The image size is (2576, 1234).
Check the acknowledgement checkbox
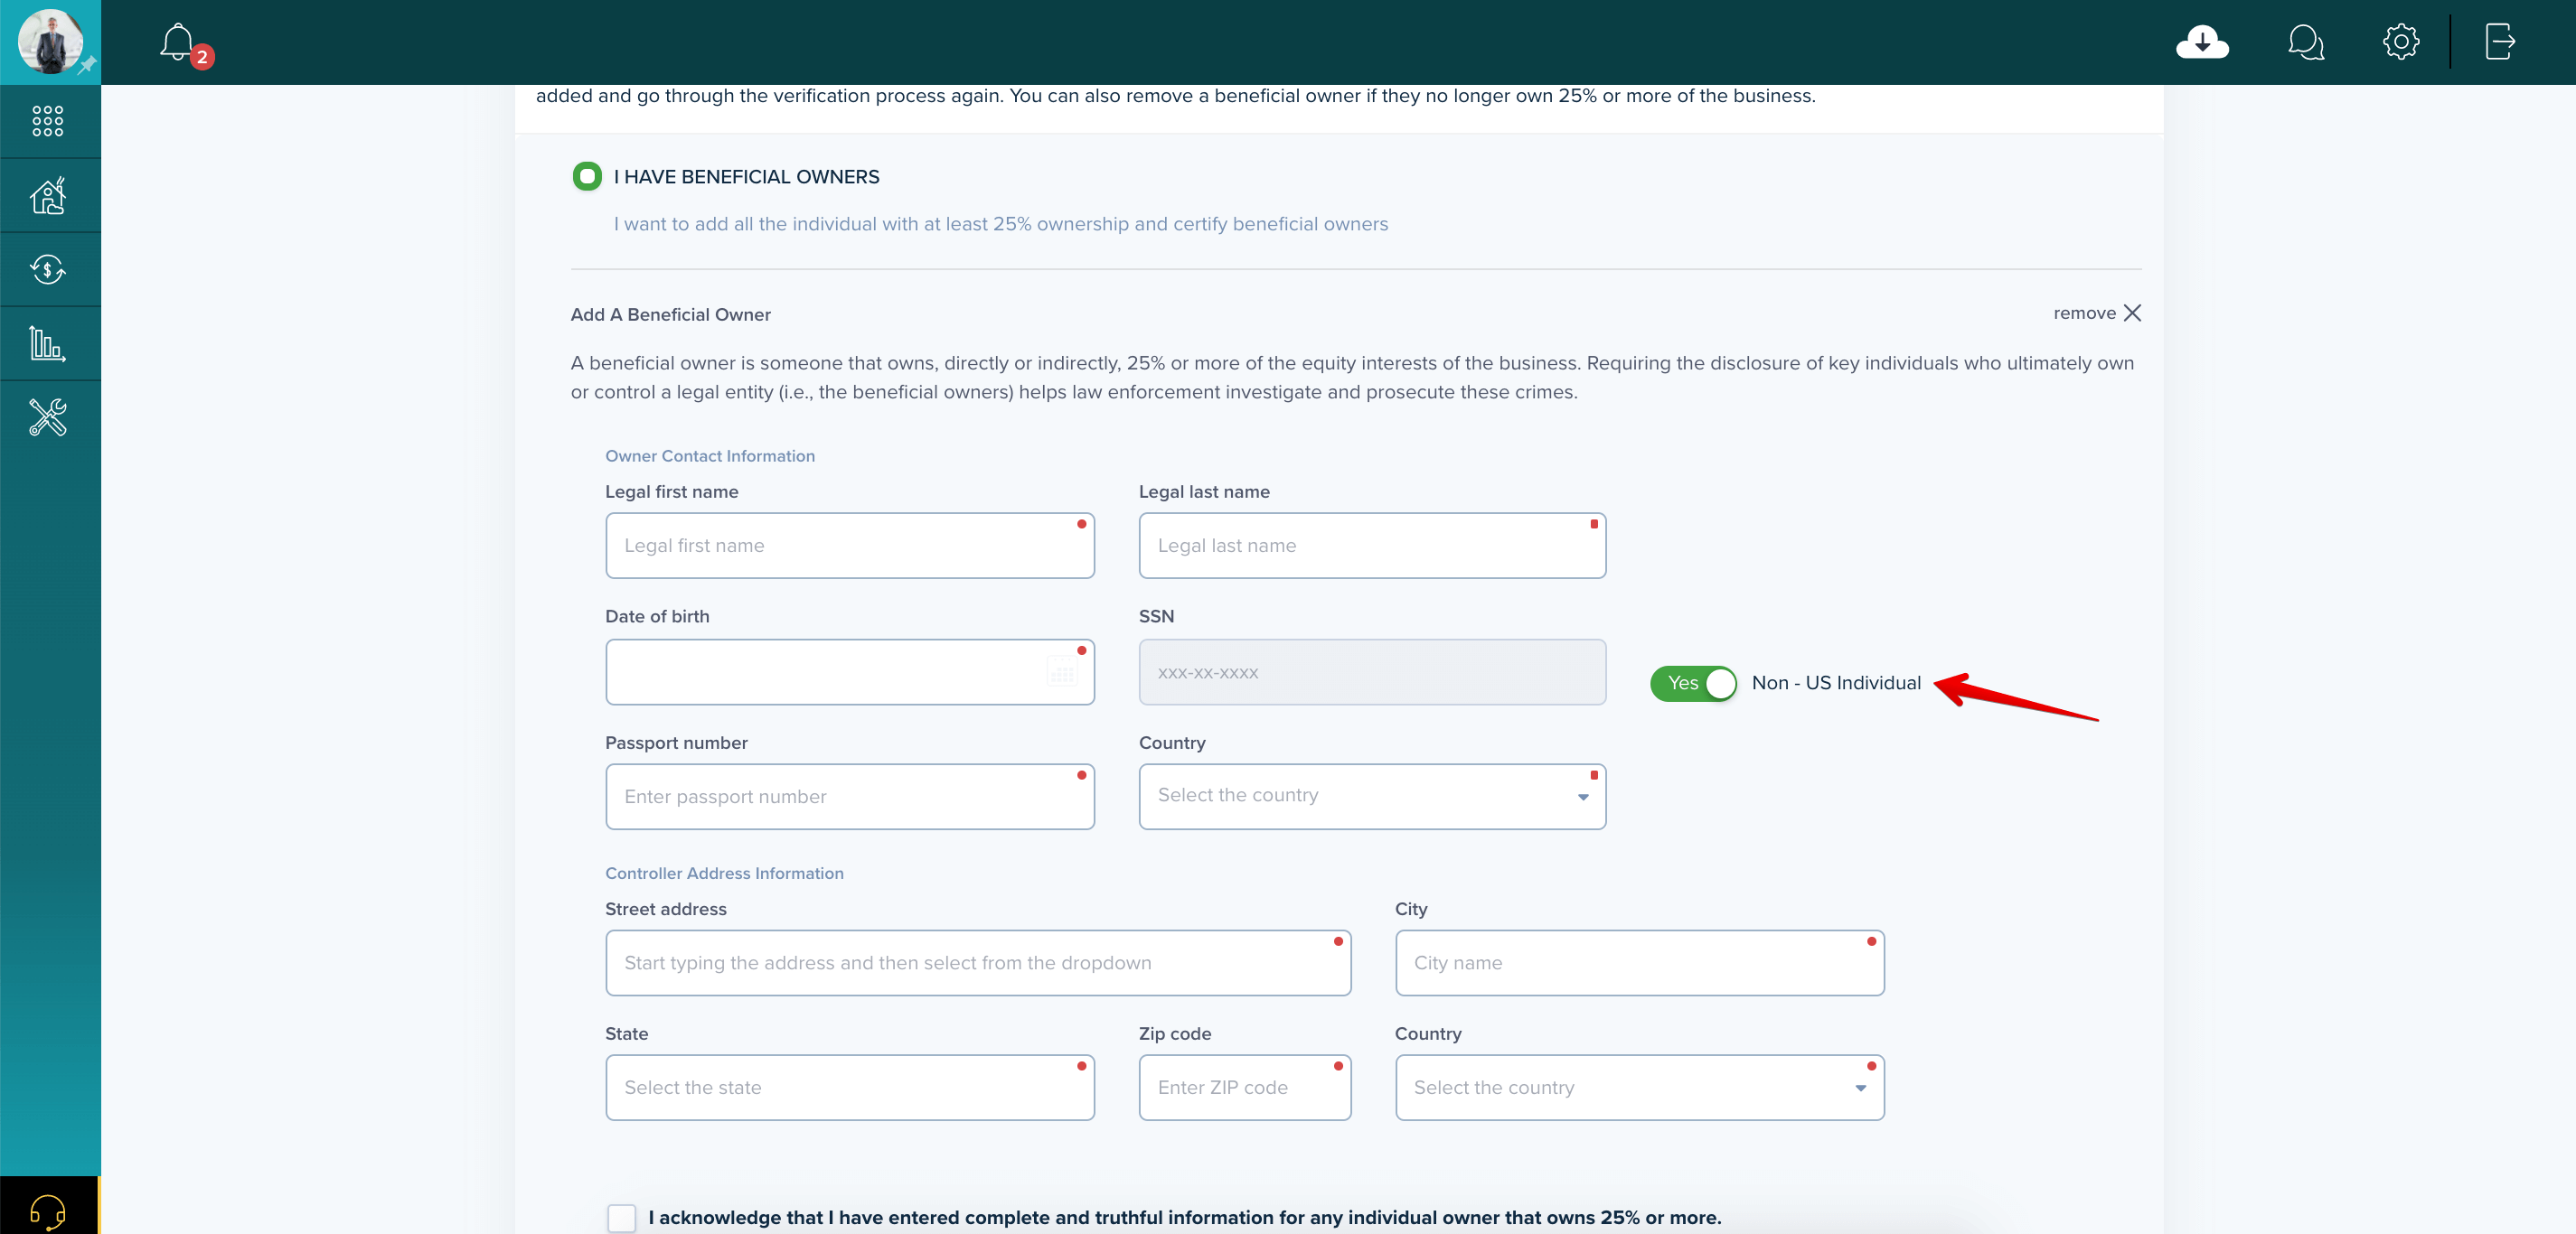(621, 1217)
